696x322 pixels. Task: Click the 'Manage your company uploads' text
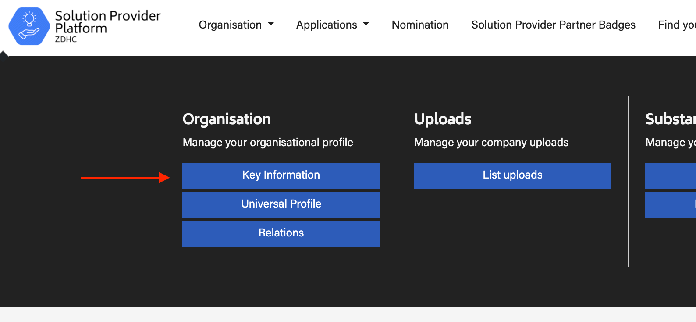[491, 143]
